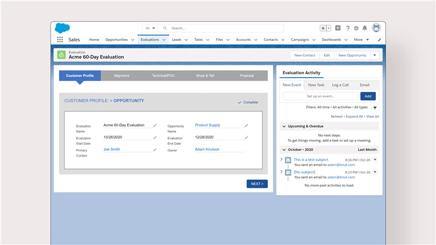Open the Product Supply opportunity link
Viewport: 436px width, 245px height.
(207, 125)
